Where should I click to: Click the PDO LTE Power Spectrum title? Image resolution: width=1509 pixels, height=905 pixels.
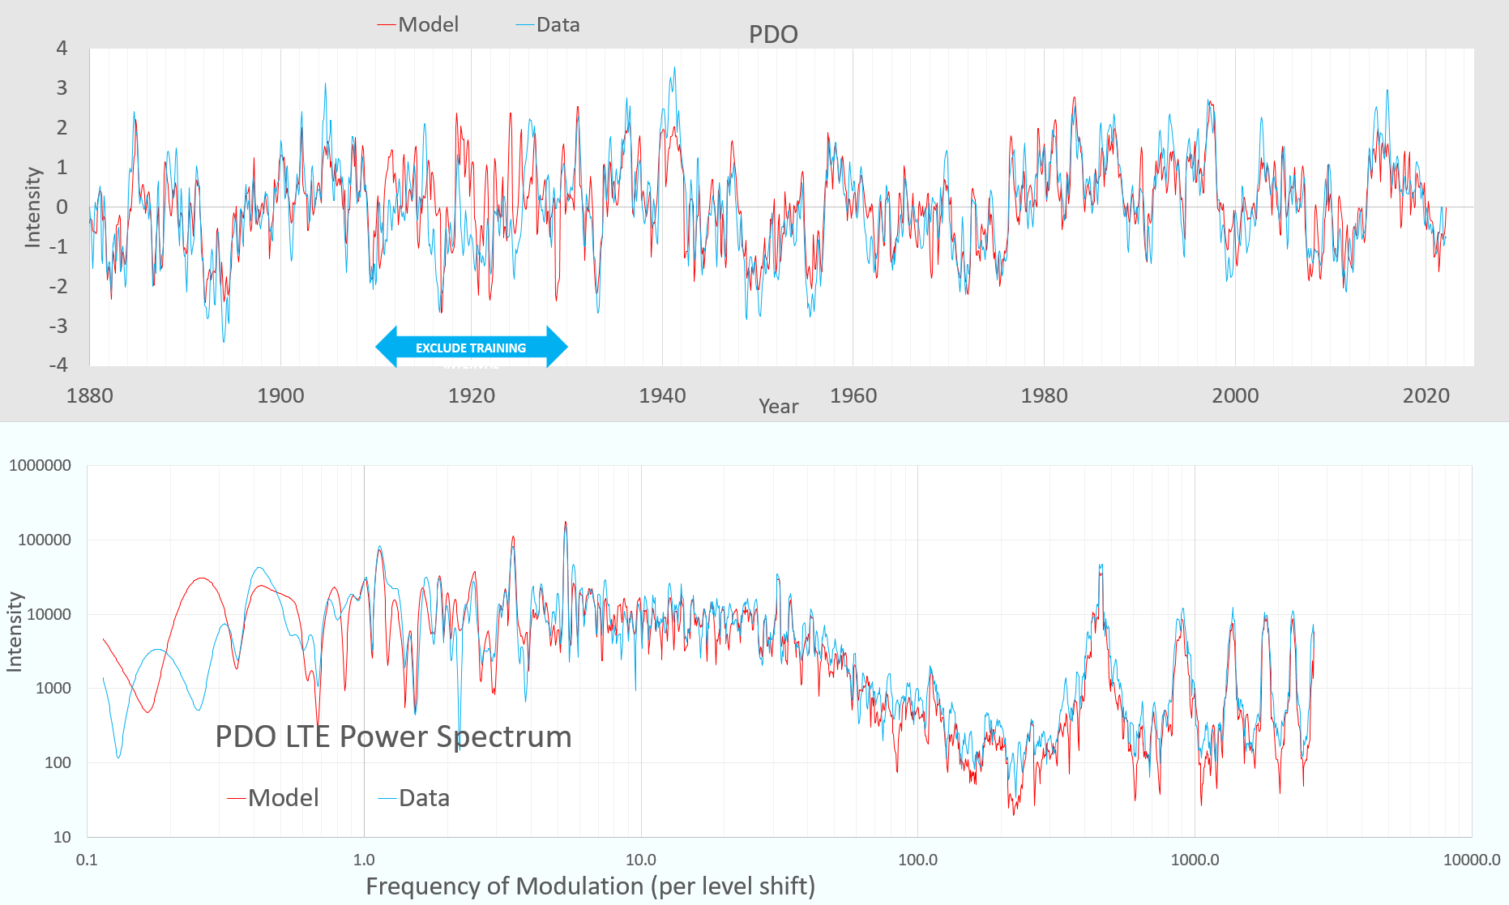(393, 736)
